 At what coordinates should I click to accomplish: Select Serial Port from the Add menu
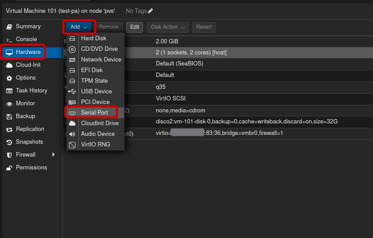tap(94, 113)
